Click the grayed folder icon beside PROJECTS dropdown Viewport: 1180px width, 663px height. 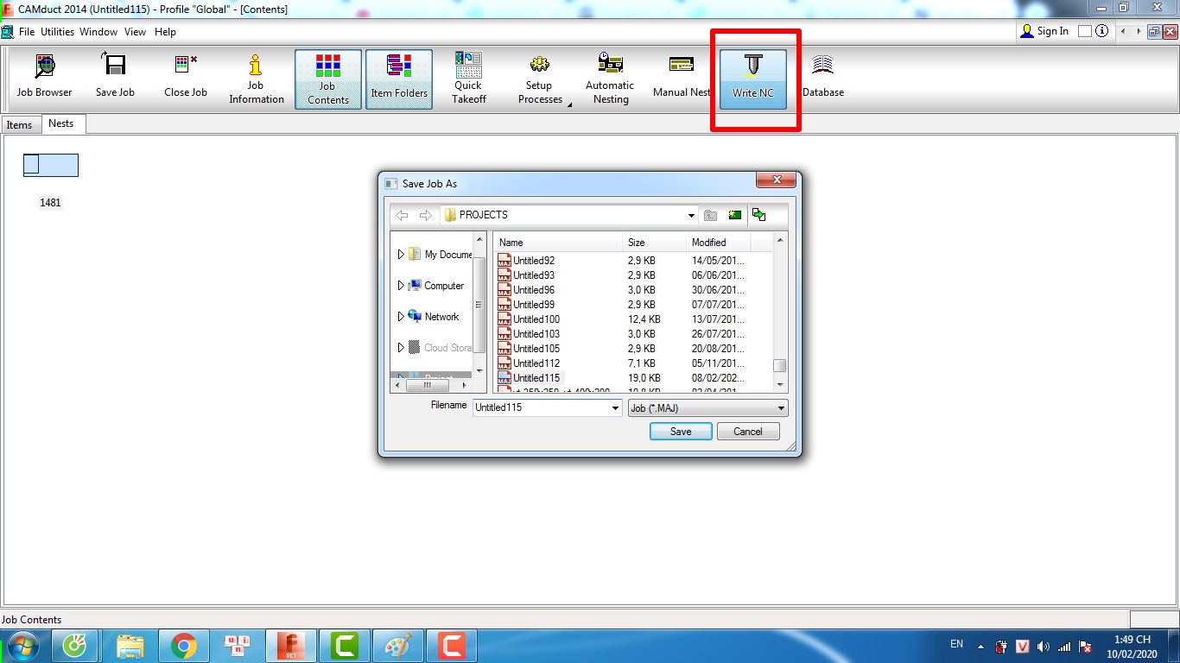[710, 215]
